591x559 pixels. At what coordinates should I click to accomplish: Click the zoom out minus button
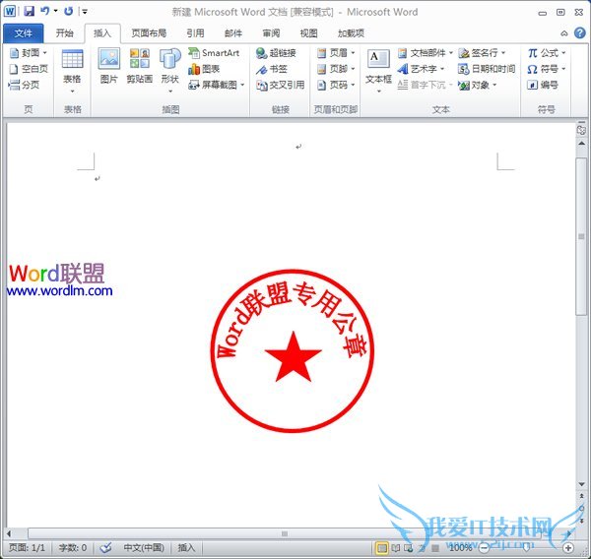tap(484, 547)
